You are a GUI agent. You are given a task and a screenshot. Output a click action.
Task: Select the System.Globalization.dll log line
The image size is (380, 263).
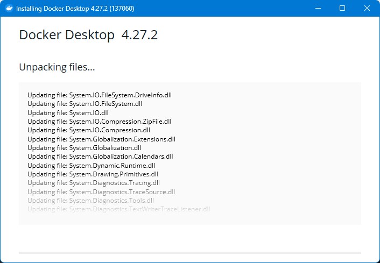point(85,148)
